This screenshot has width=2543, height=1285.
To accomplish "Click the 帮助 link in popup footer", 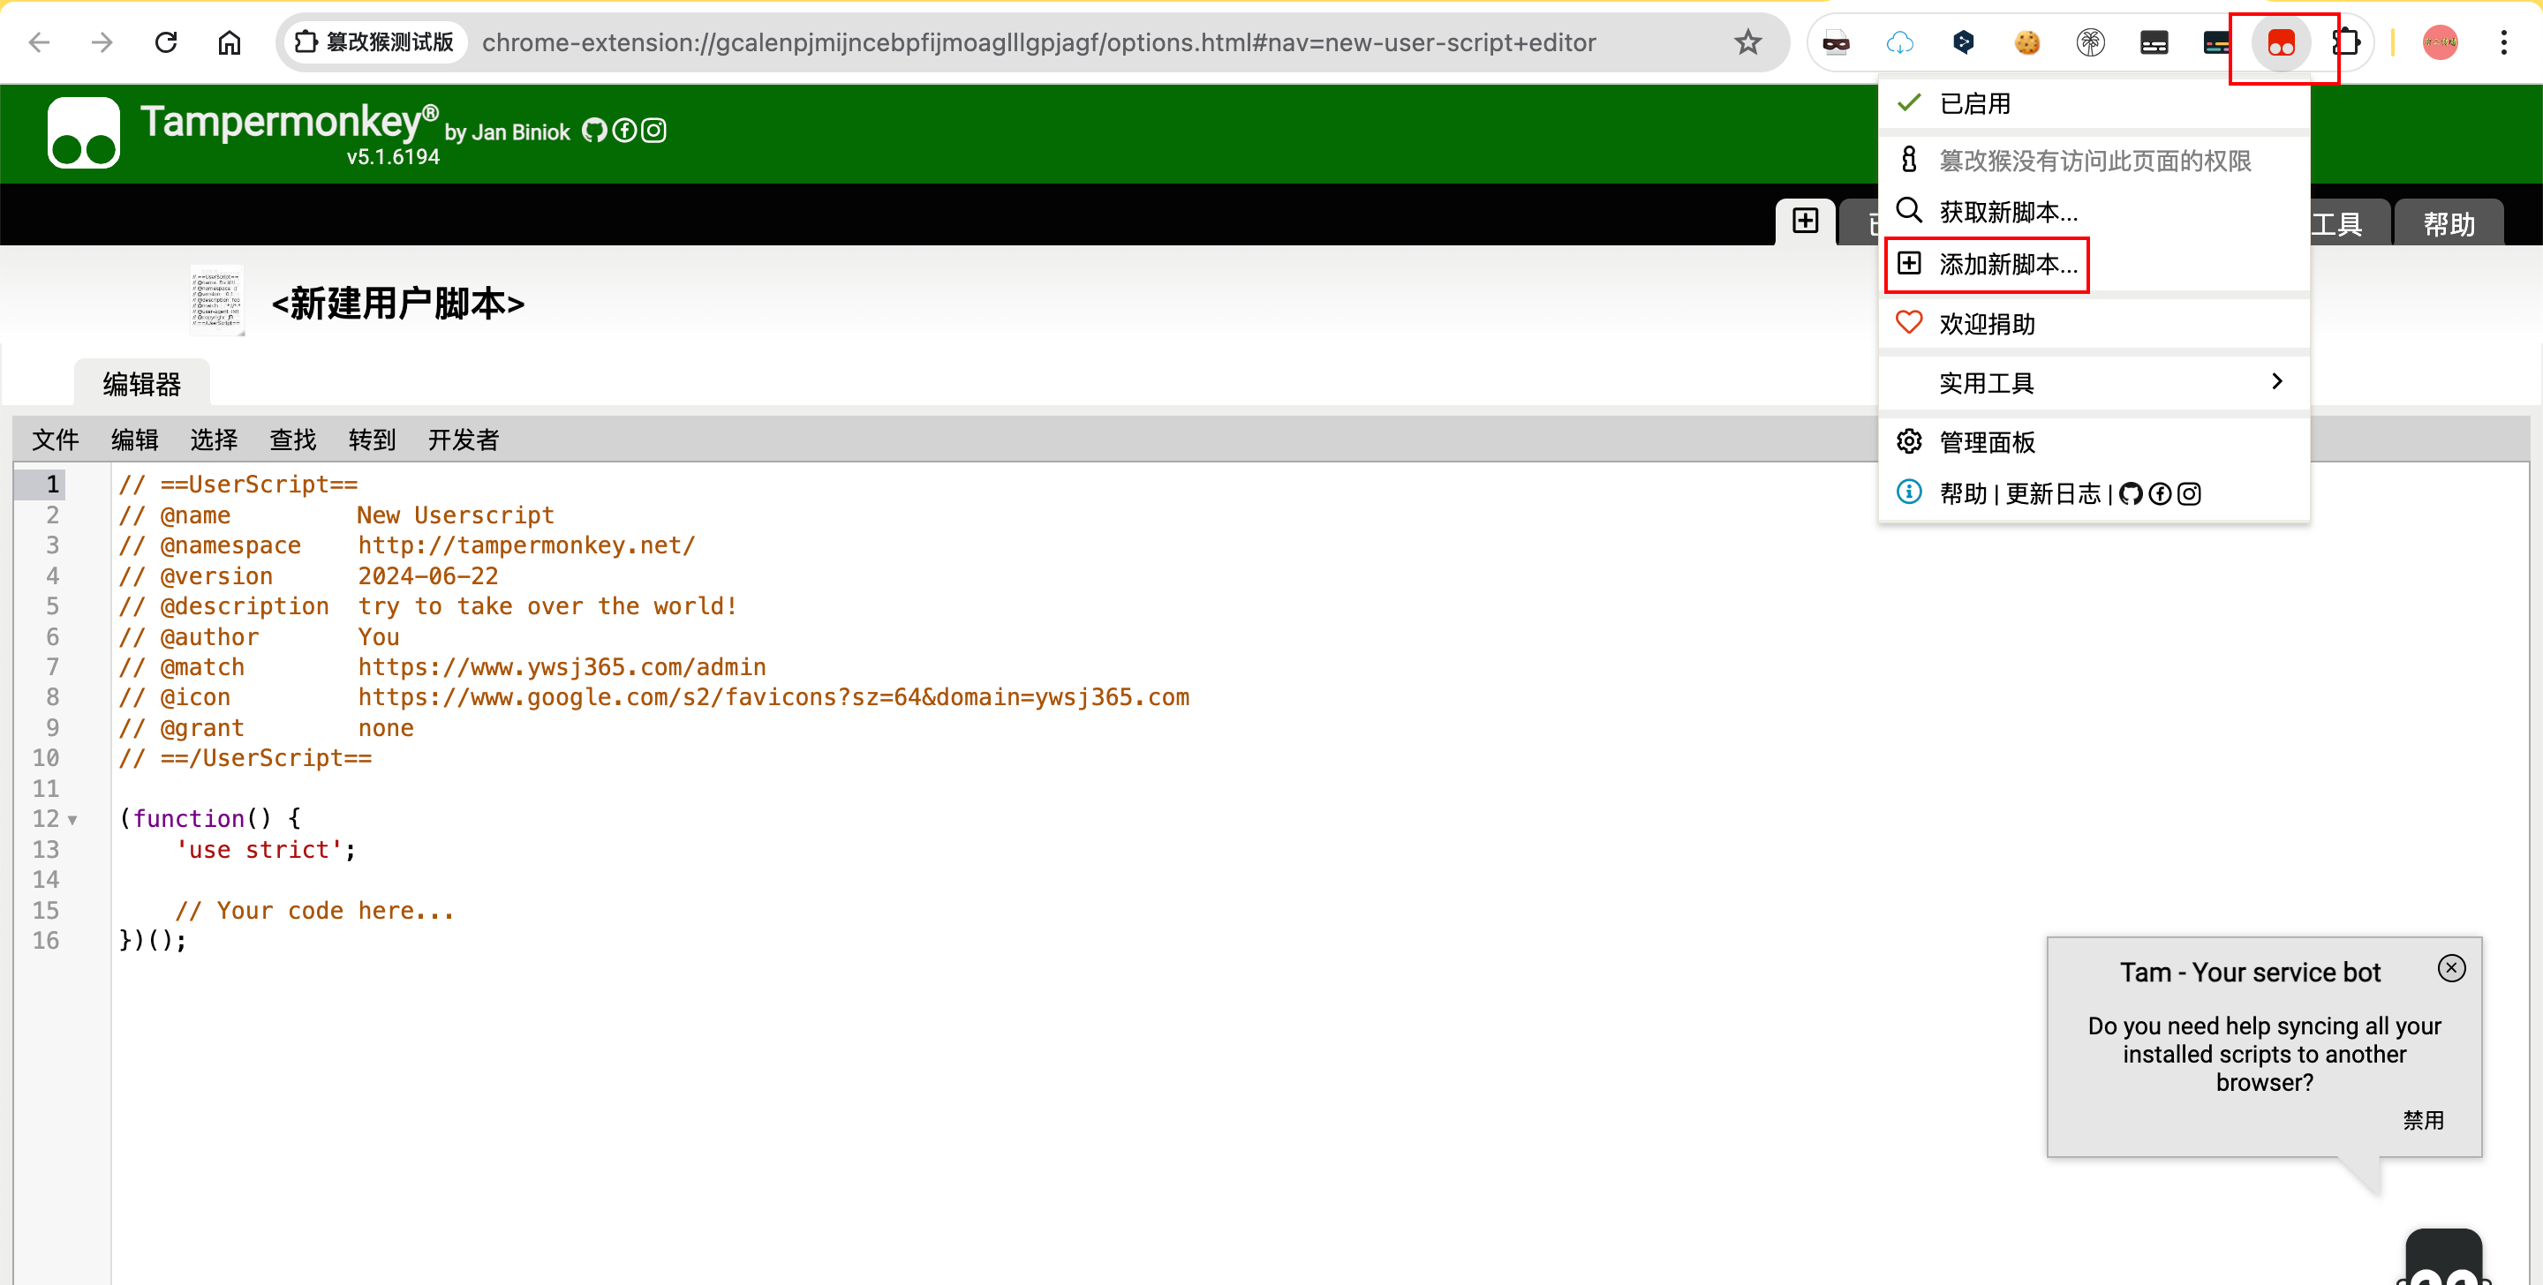I will click(1964, 493).
